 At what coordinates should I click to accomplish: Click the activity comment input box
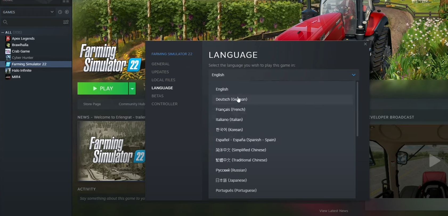tap(112, 198)
